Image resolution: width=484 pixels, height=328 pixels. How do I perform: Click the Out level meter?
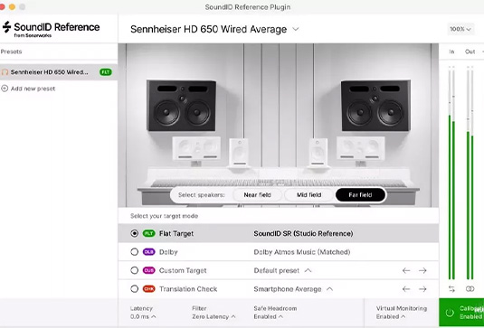[470, 173]
